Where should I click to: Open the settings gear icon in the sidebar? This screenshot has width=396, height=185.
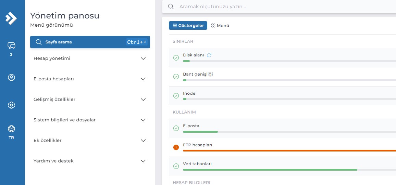click(x=11, y=105)
